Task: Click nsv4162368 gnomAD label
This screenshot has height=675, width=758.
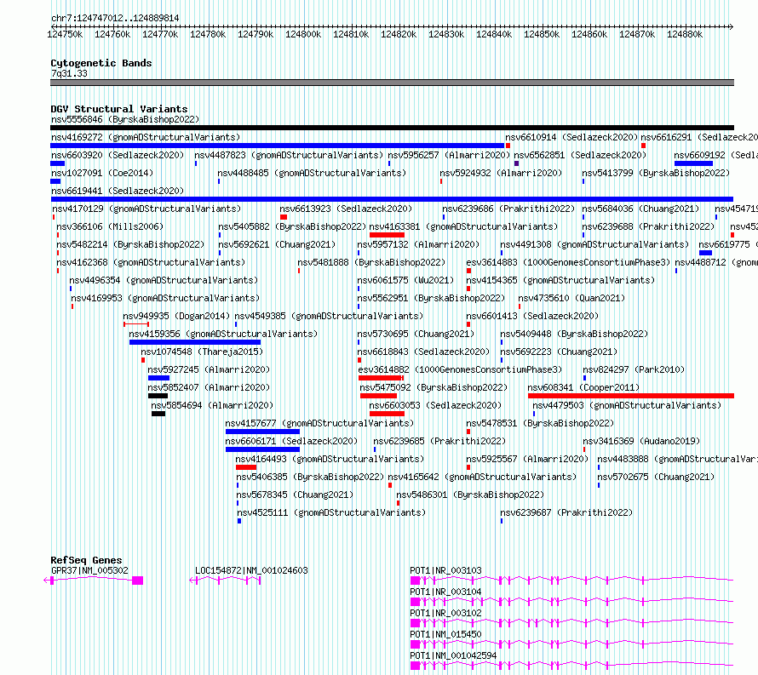Action: [x=151, y=262]
